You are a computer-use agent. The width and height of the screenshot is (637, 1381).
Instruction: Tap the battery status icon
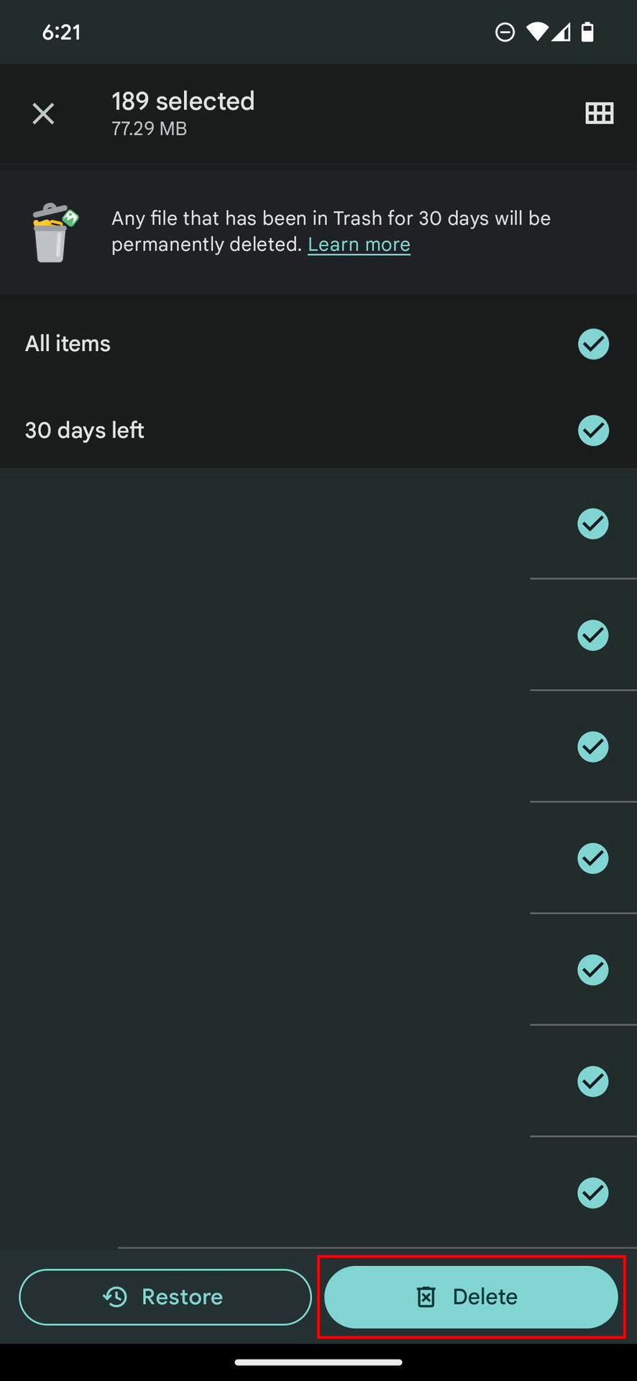click(587, 32)
